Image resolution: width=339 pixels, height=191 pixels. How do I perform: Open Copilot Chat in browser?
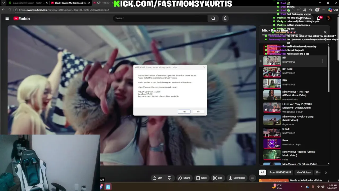(333, 10)
